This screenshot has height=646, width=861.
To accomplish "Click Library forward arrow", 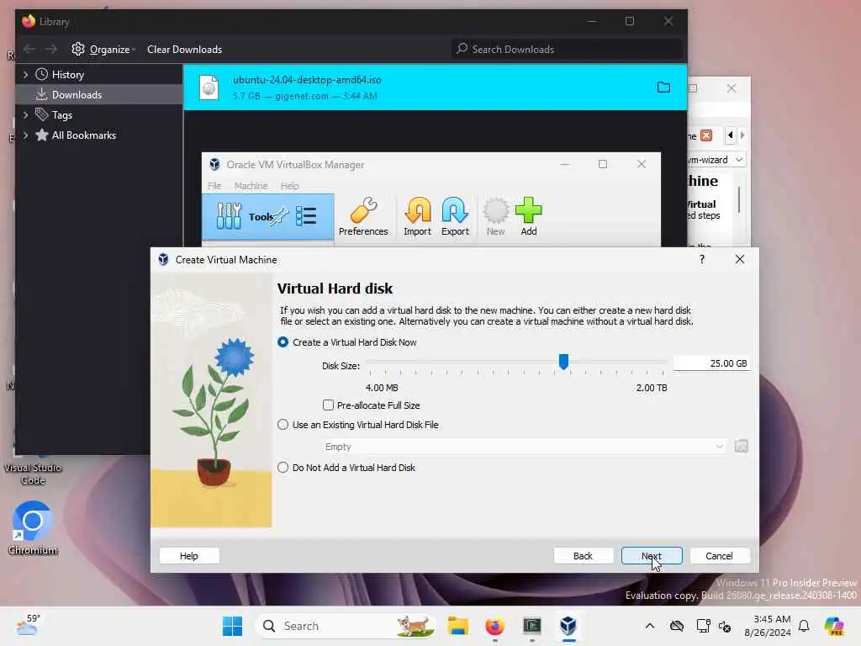I will [51, 49].
